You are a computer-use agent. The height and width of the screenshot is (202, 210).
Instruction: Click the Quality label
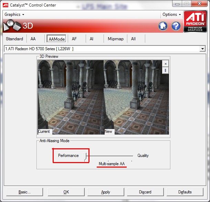143,156
